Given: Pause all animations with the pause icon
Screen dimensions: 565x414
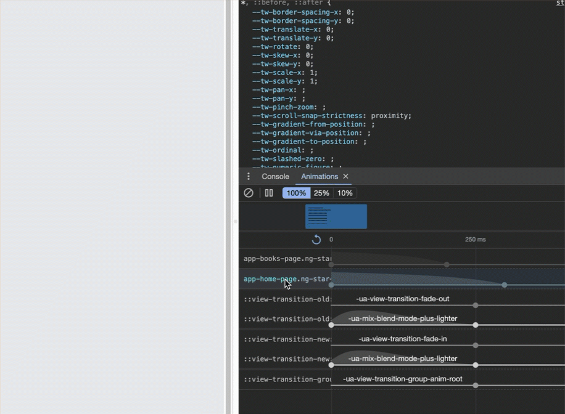Looking at the screenshot, I should (269, 193).
